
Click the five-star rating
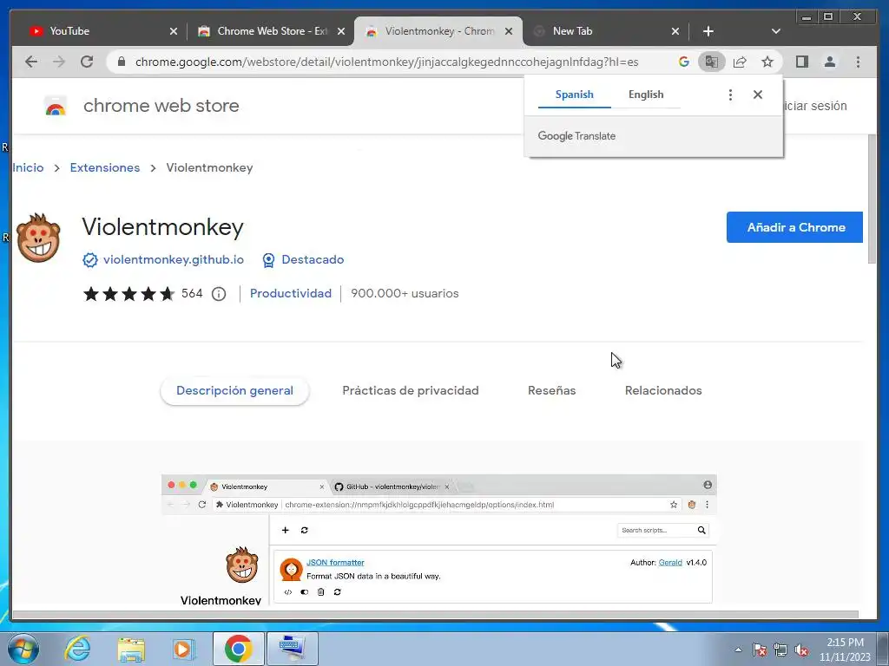(x=129, y=293)
